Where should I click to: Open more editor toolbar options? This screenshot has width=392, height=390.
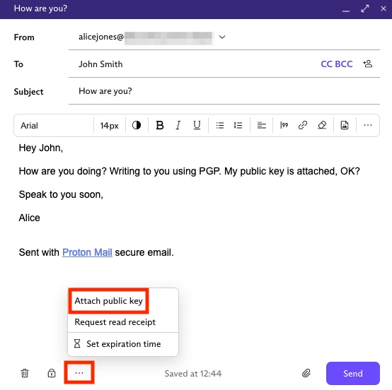(x=368, y=125)
